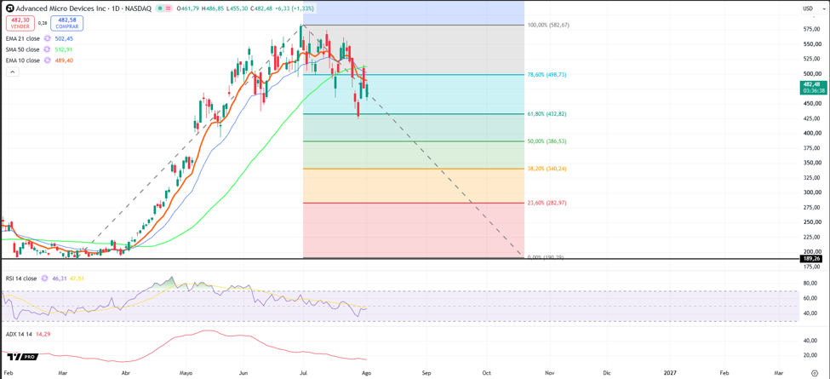This screenshot has width=830, height=379.
Task: Click the ADX value 14,29
Action: (42, 334)
